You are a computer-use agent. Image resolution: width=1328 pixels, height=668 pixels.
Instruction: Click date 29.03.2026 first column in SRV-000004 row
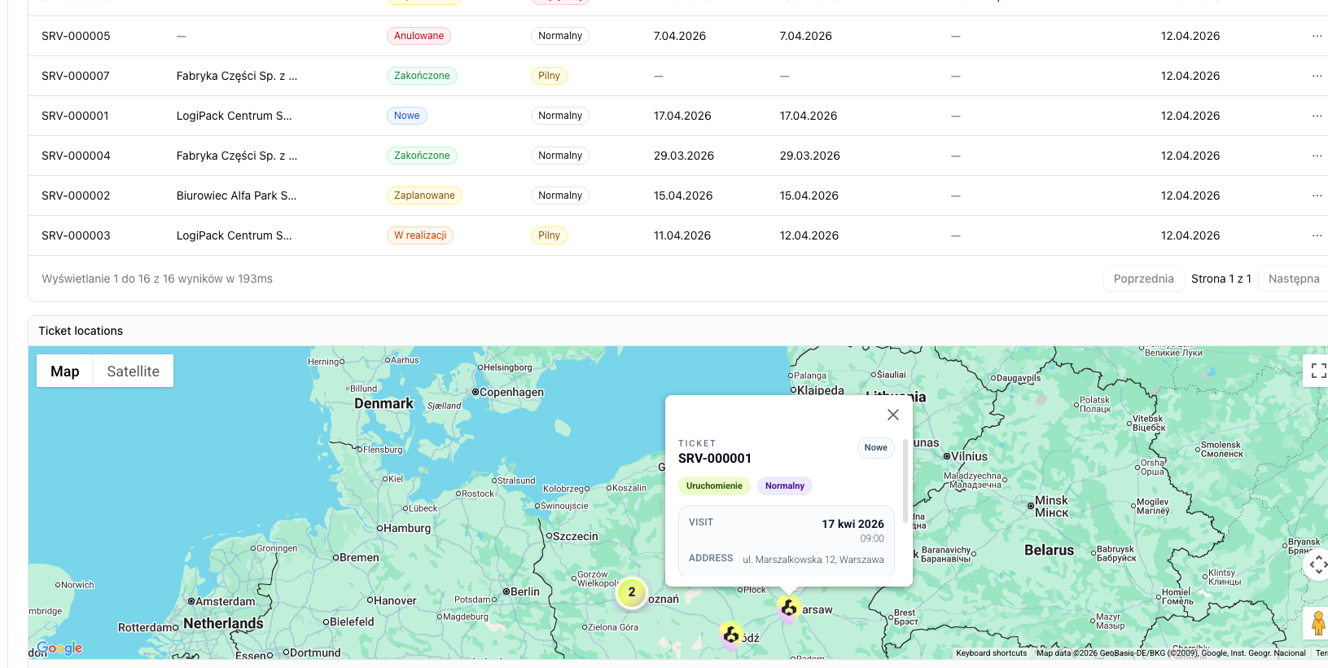684,156
